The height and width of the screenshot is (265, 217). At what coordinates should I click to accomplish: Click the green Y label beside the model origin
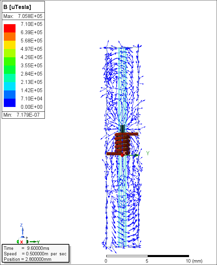coord(148,153)
